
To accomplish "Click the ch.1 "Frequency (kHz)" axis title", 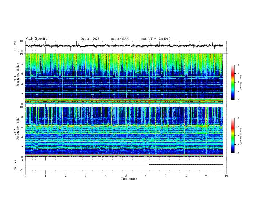I will 18,75.
